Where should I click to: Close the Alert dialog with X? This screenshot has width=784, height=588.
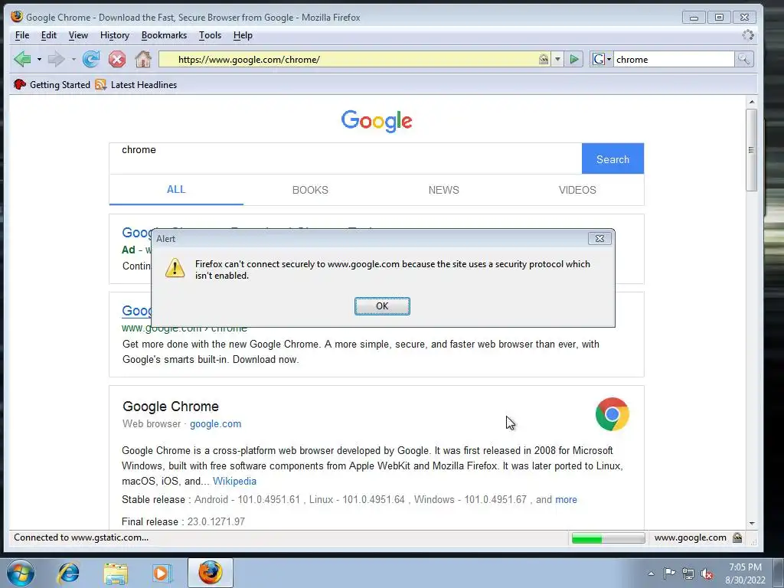599,239
